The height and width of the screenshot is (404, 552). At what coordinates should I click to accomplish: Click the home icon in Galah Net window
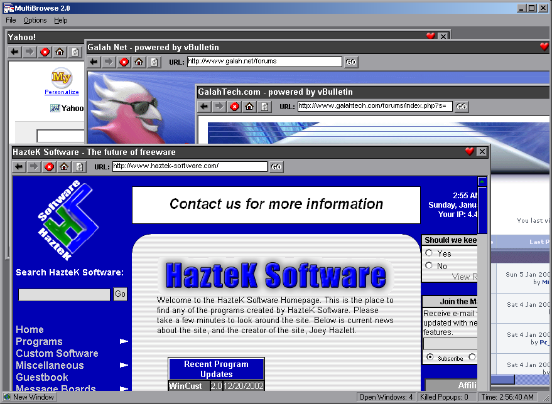pyautogui.click(x=139, y=62)
